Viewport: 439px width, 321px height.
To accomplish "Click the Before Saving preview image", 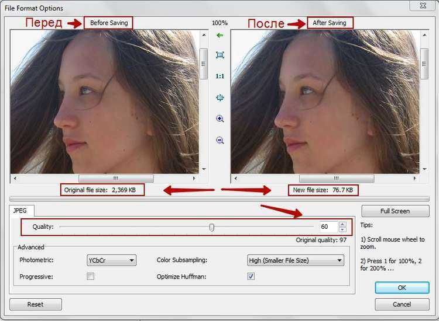I will pyautogui.click(x=104, y=102).
